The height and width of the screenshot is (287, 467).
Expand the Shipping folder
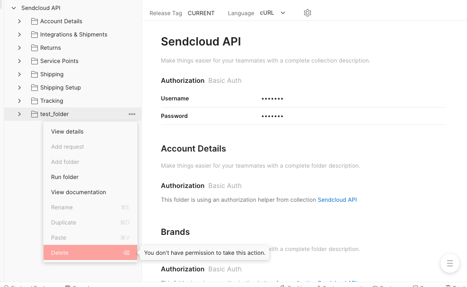pyautogui.click(x=19, y=74)
